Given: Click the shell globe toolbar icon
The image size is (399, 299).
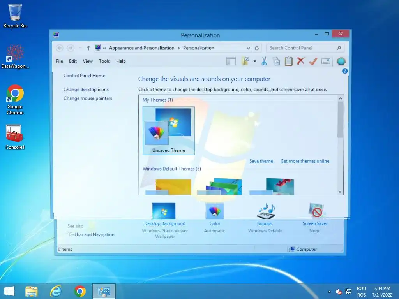Looking at the screenshot, I should 341,61.
